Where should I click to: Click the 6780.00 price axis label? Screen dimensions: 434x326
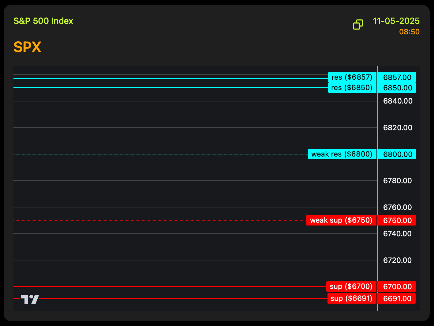(398, 181)
